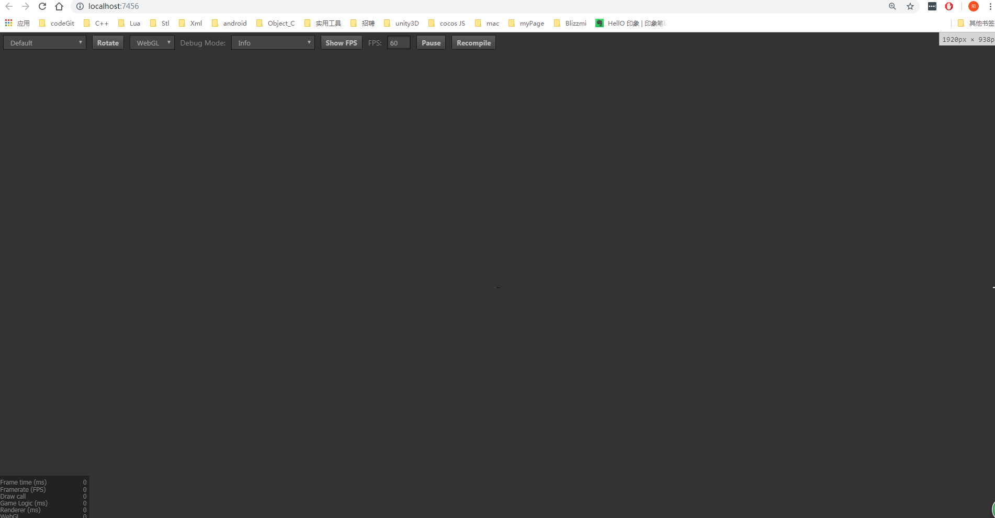Open the 招聘 bookmark folder
The height and width of the screenshot is (518, 995).
363,23
